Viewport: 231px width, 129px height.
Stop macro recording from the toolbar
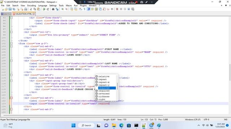[x=121, y=9]
